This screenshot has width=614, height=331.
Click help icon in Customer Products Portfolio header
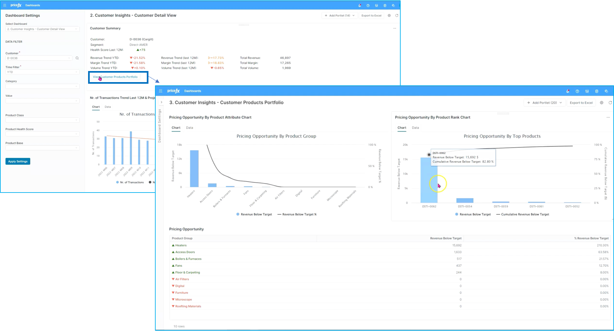click(577, 91)
